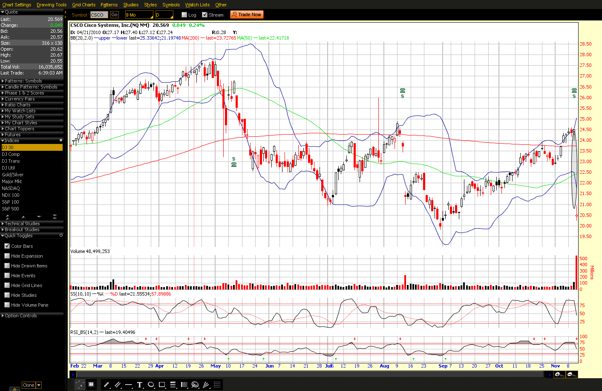The width and height of the screenshot is (602, 391).
Task: Enable Hide Volume Pane checkbox
Action: pyautogui.click(x=7, y=305)
